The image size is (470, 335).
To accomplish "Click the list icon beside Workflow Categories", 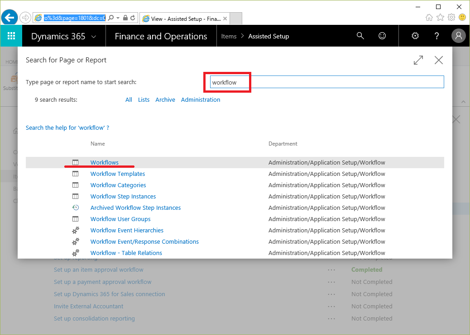I will (75, 185).
